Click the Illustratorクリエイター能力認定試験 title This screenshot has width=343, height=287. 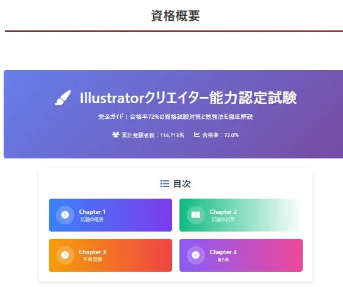(x=188, y=97)
